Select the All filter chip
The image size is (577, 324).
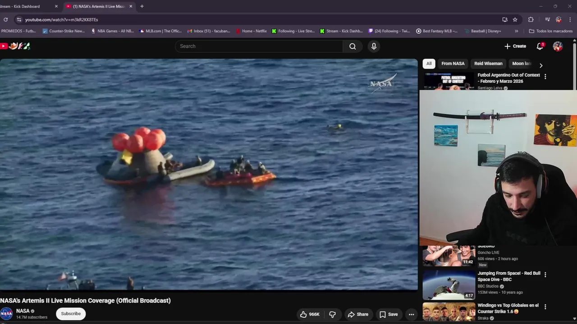[x=429, y=63]
